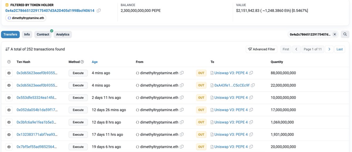Go to the next page arrow
Viewport: 352px width, 152px height.
pos(329,49)
